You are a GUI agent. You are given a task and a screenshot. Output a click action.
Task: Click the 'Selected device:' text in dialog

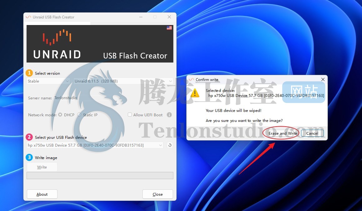point(220,91)
